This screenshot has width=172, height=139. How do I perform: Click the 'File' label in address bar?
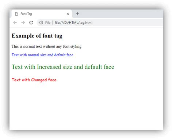point(48,23)
